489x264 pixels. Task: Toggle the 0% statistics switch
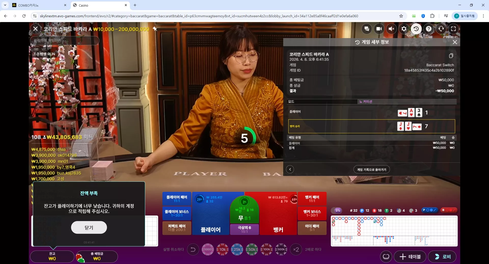(336, 210)
